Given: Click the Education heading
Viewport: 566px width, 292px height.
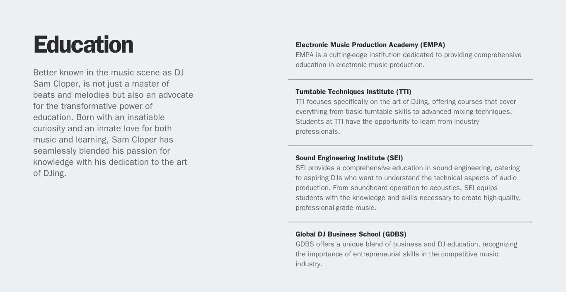Looking at the screenshot, I should pyautogui.click(x=83, y=45).
